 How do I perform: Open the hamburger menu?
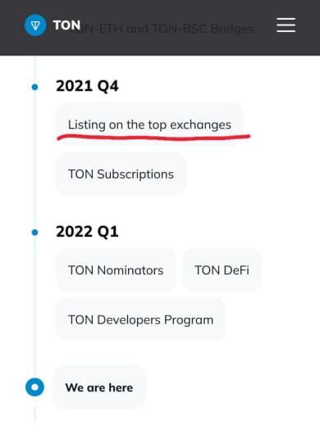point(286,25)
